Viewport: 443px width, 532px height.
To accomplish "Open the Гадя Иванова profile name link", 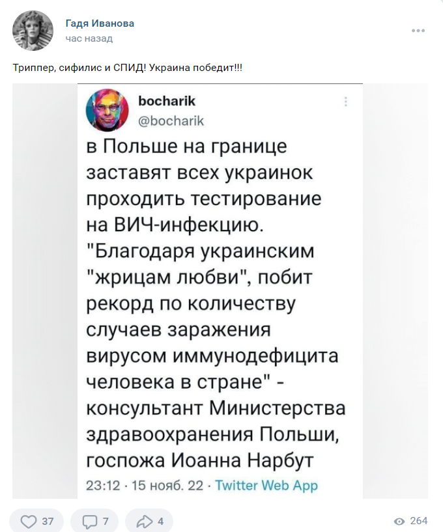I will point(100,23).
